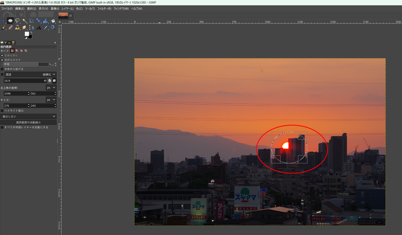Reset colors to default black and white
This screenshot has height=235, width=402.
[x=26, y=38]
